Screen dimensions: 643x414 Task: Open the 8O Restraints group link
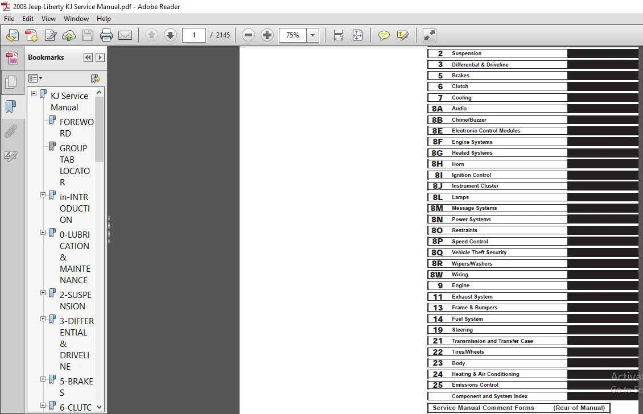point(497,230)
